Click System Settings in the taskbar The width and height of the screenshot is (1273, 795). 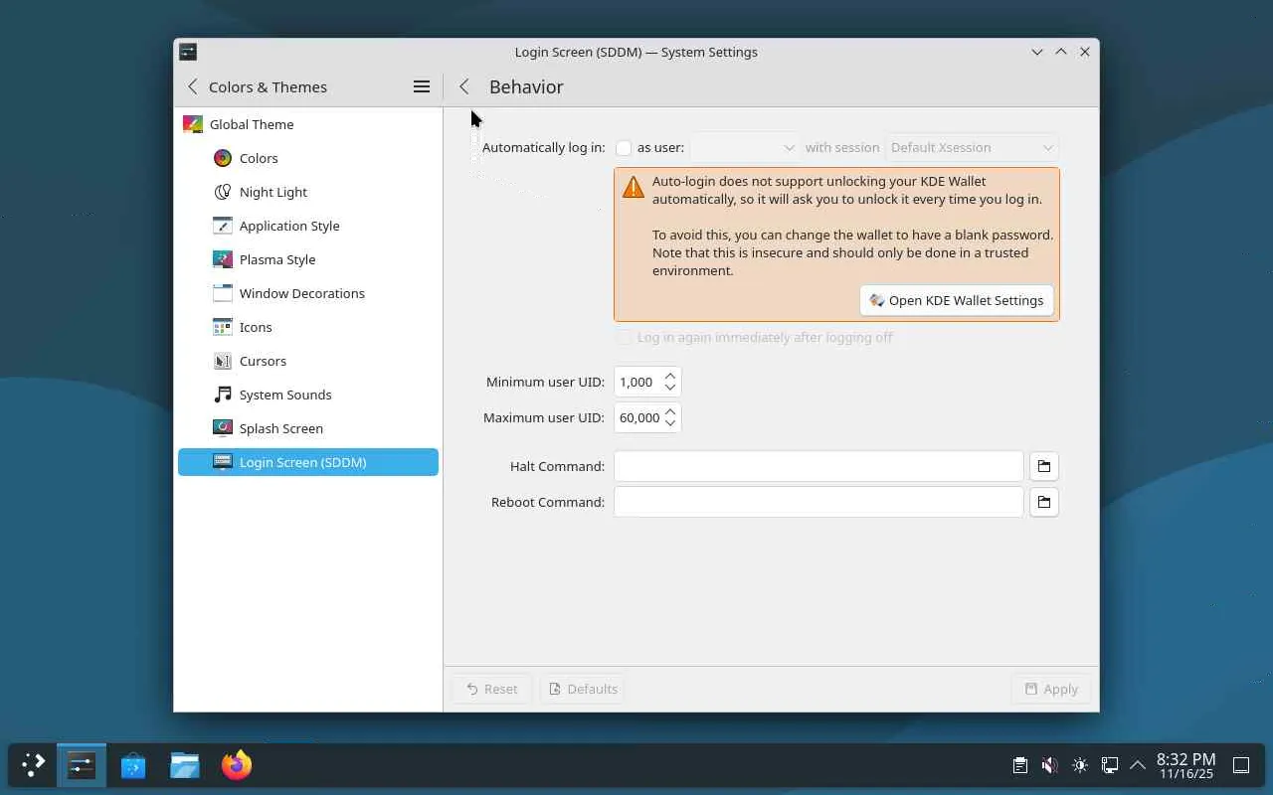click(82, 765)
